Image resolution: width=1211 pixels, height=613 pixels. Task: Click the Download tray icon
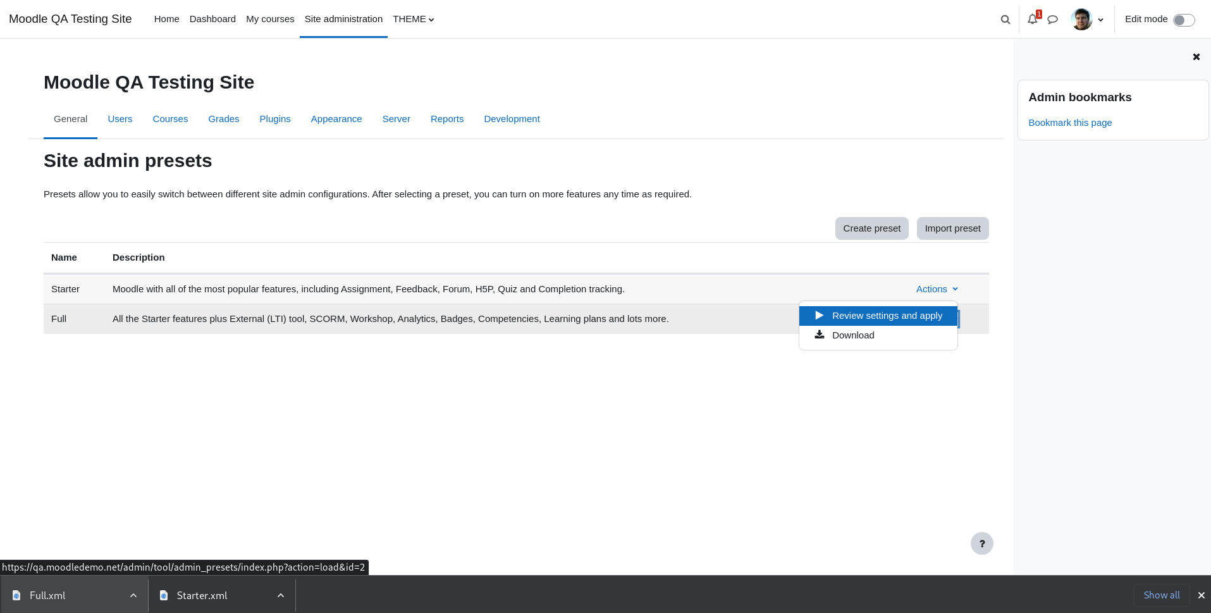(x=820, y=335)
